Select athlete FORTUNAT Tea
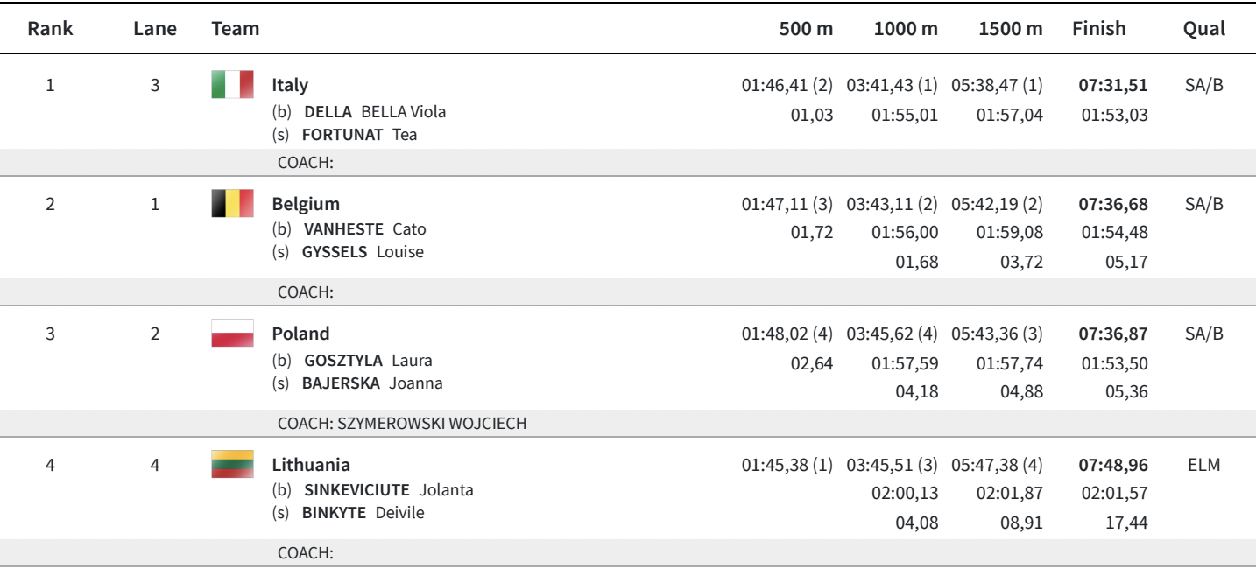 (359, 135)
